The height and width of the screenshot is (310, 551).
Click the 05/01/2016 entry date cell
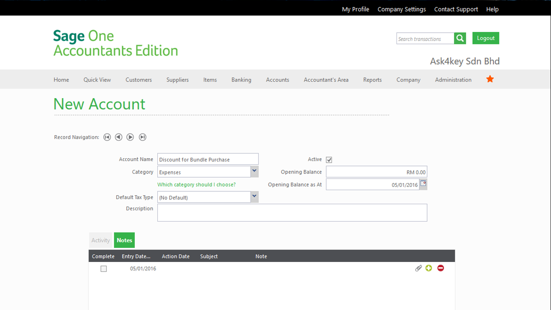pos(143,268)
